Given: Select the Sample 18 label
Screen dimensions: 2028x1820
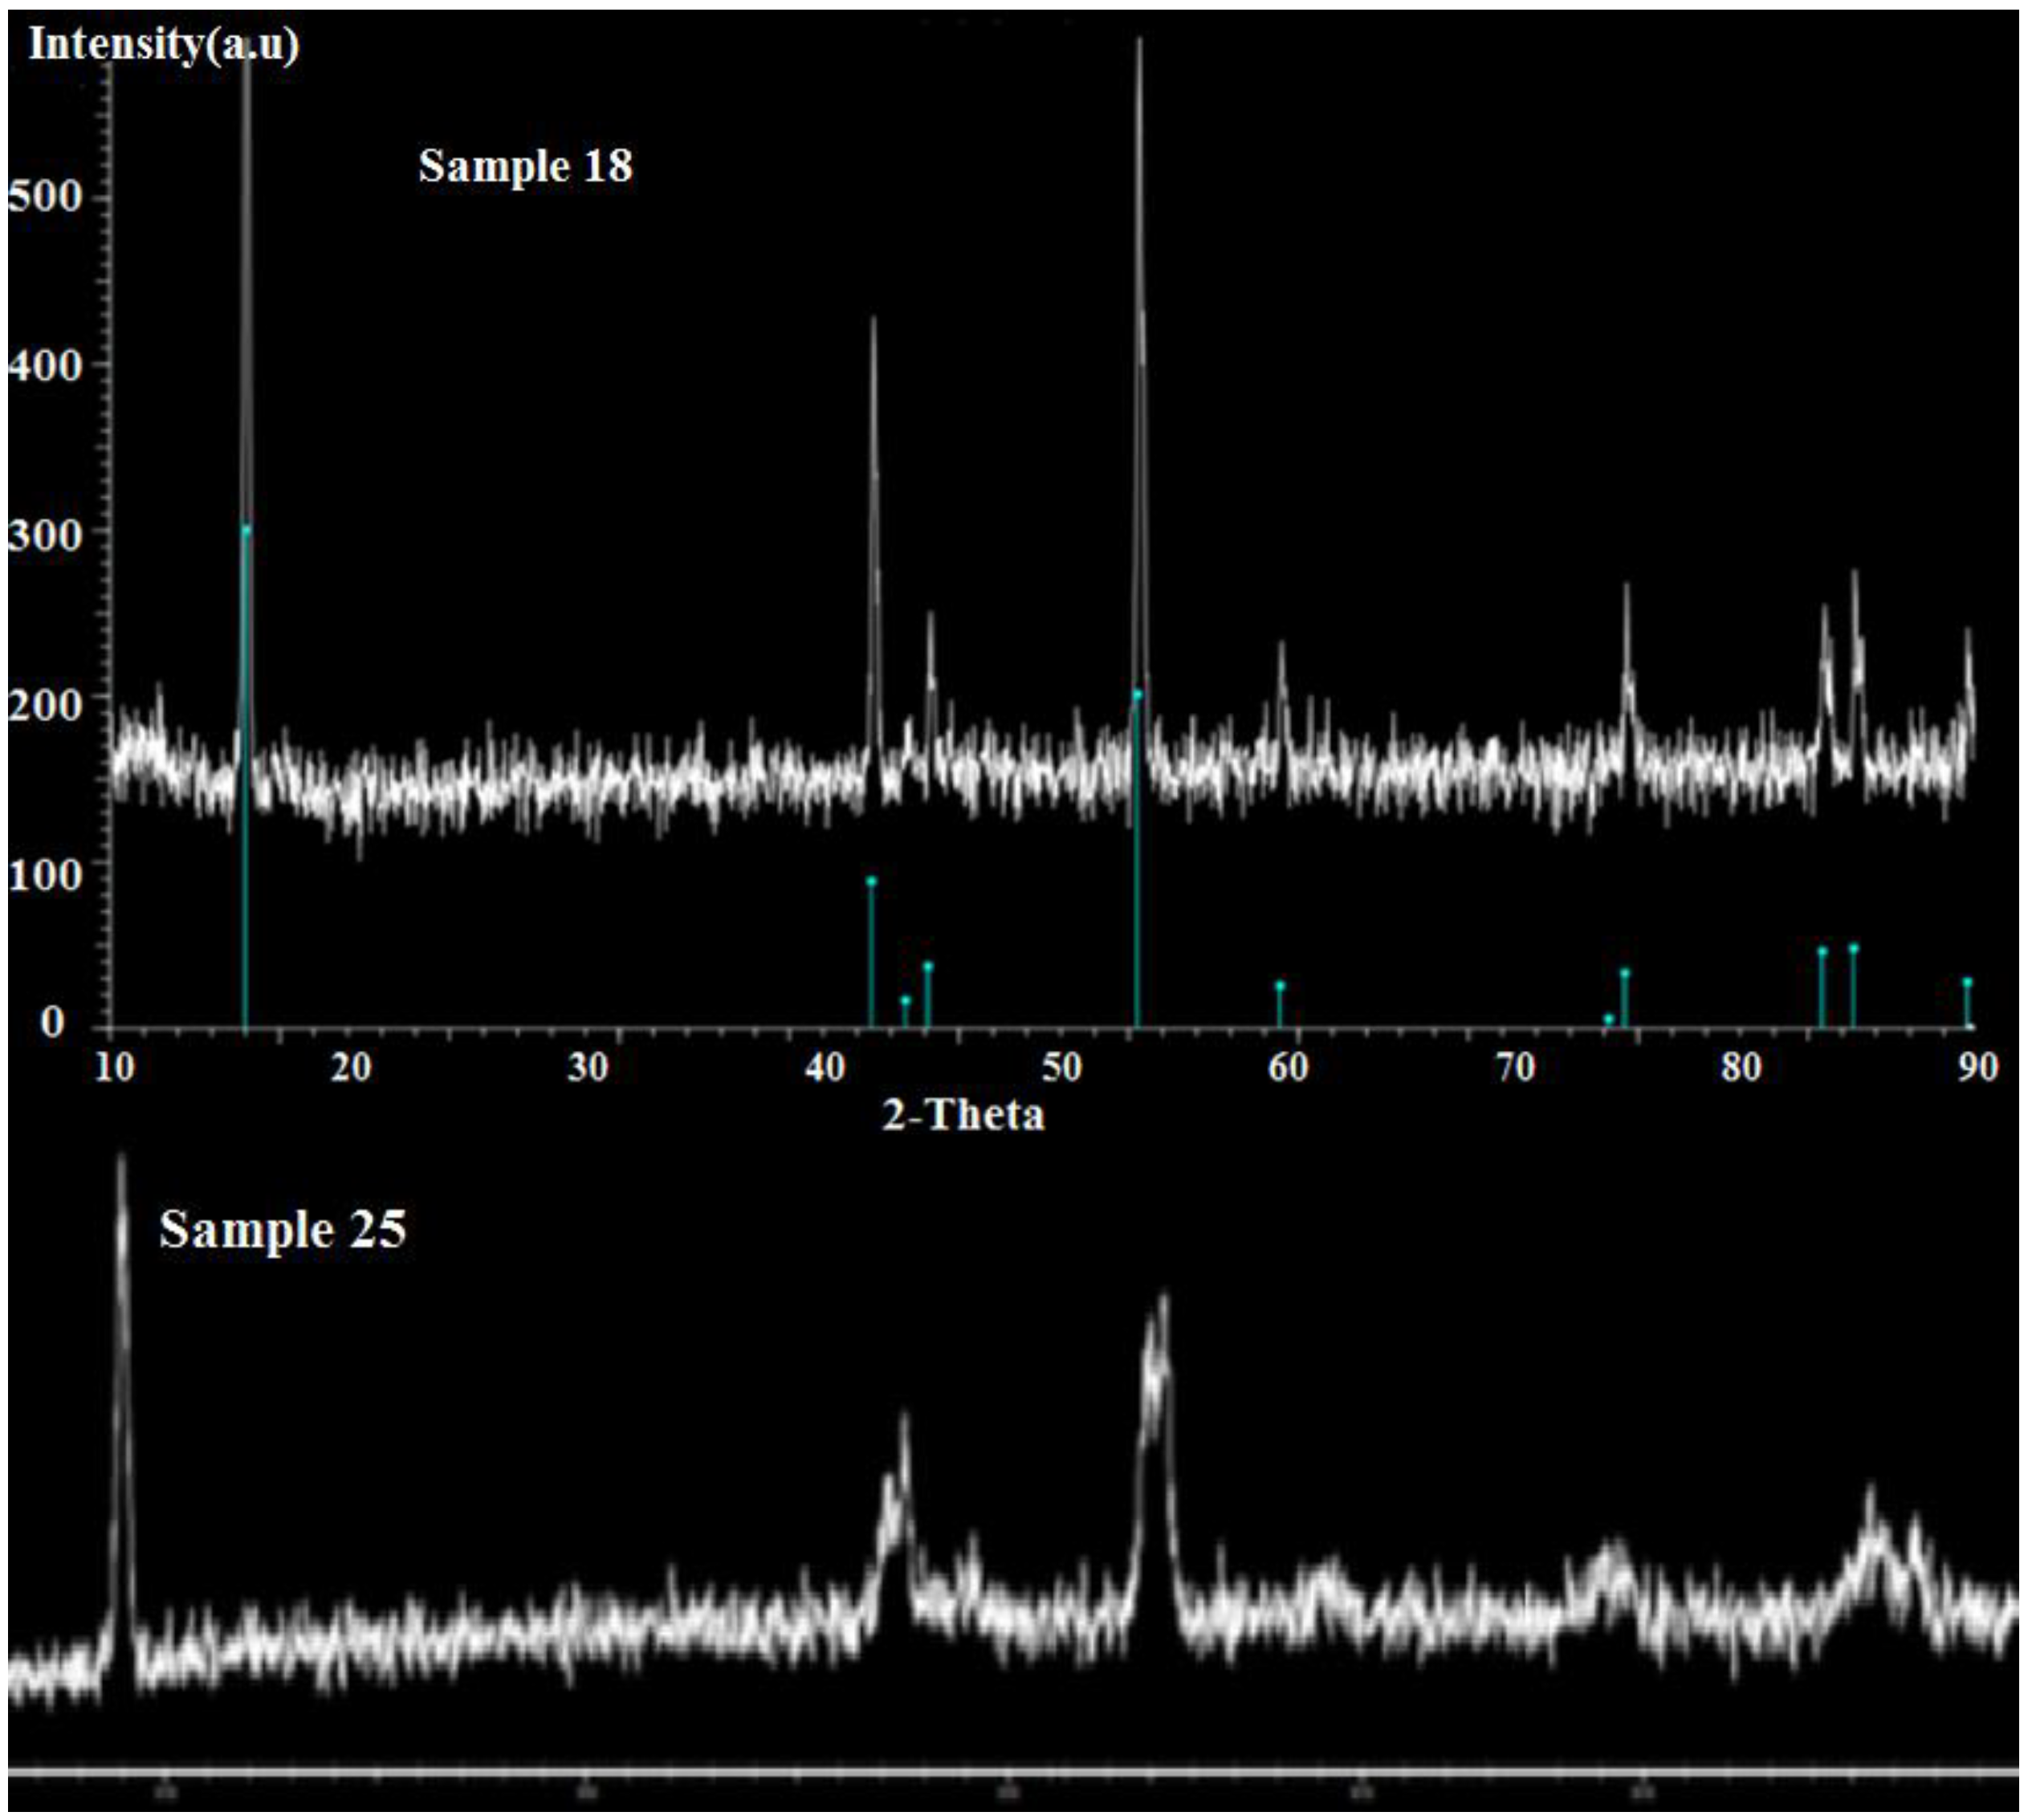Looking at the screenshot, I should tap(527, 165).
